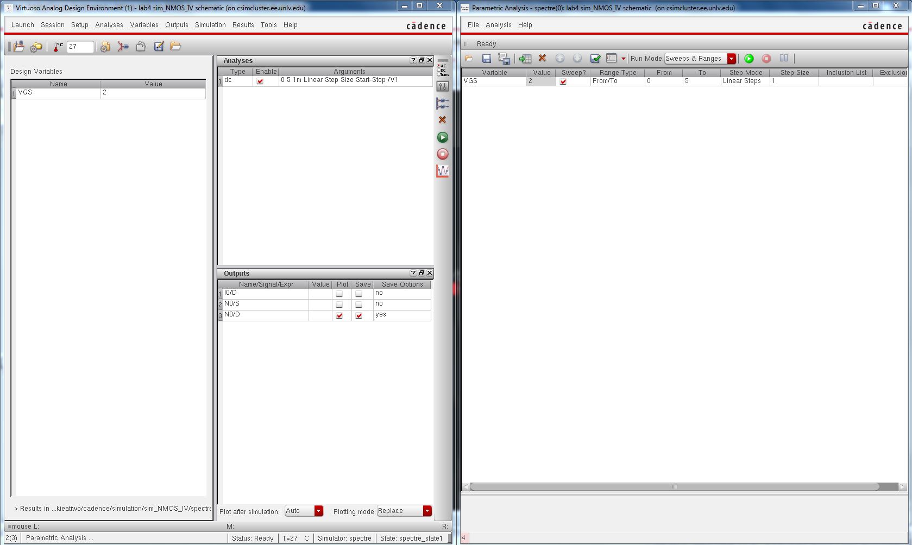Open the File menu in Parametric Analysis window
912x545 pixels.
[x=473, y=25]
